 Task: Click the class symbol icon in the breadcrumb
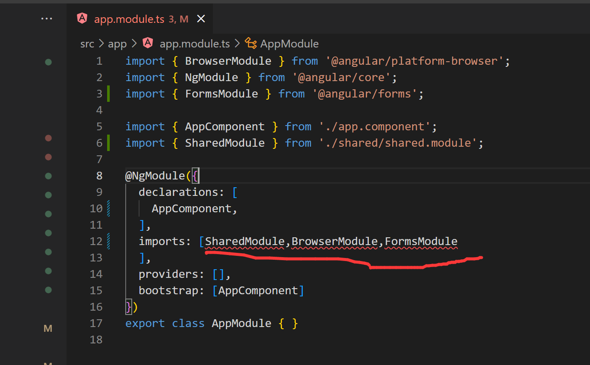(x=251, y=43)
